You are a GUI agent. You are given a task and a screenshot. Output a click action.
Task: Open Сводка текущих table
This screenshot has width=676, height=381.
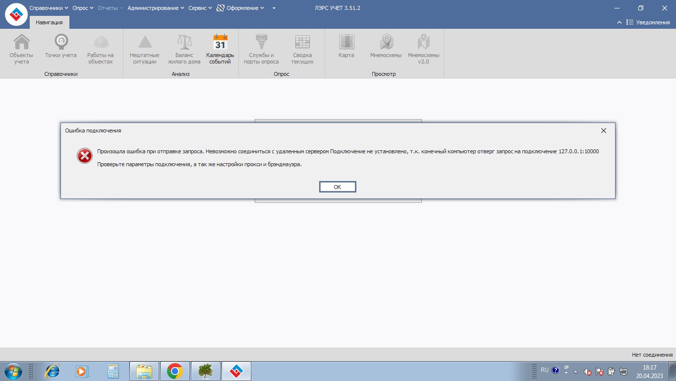[x=302, y=49]
